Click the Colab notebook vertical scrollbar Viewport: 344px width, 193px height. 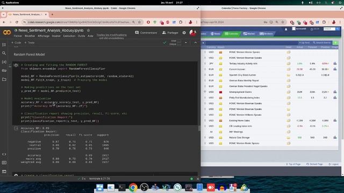click(199, 128)
